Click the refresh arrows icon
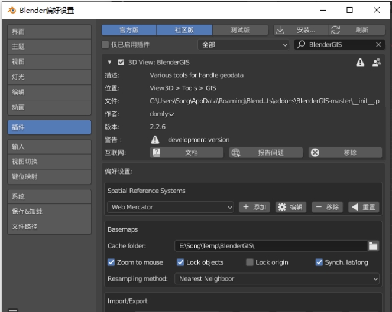Screen dimensions: 392x312 [335, 30]
